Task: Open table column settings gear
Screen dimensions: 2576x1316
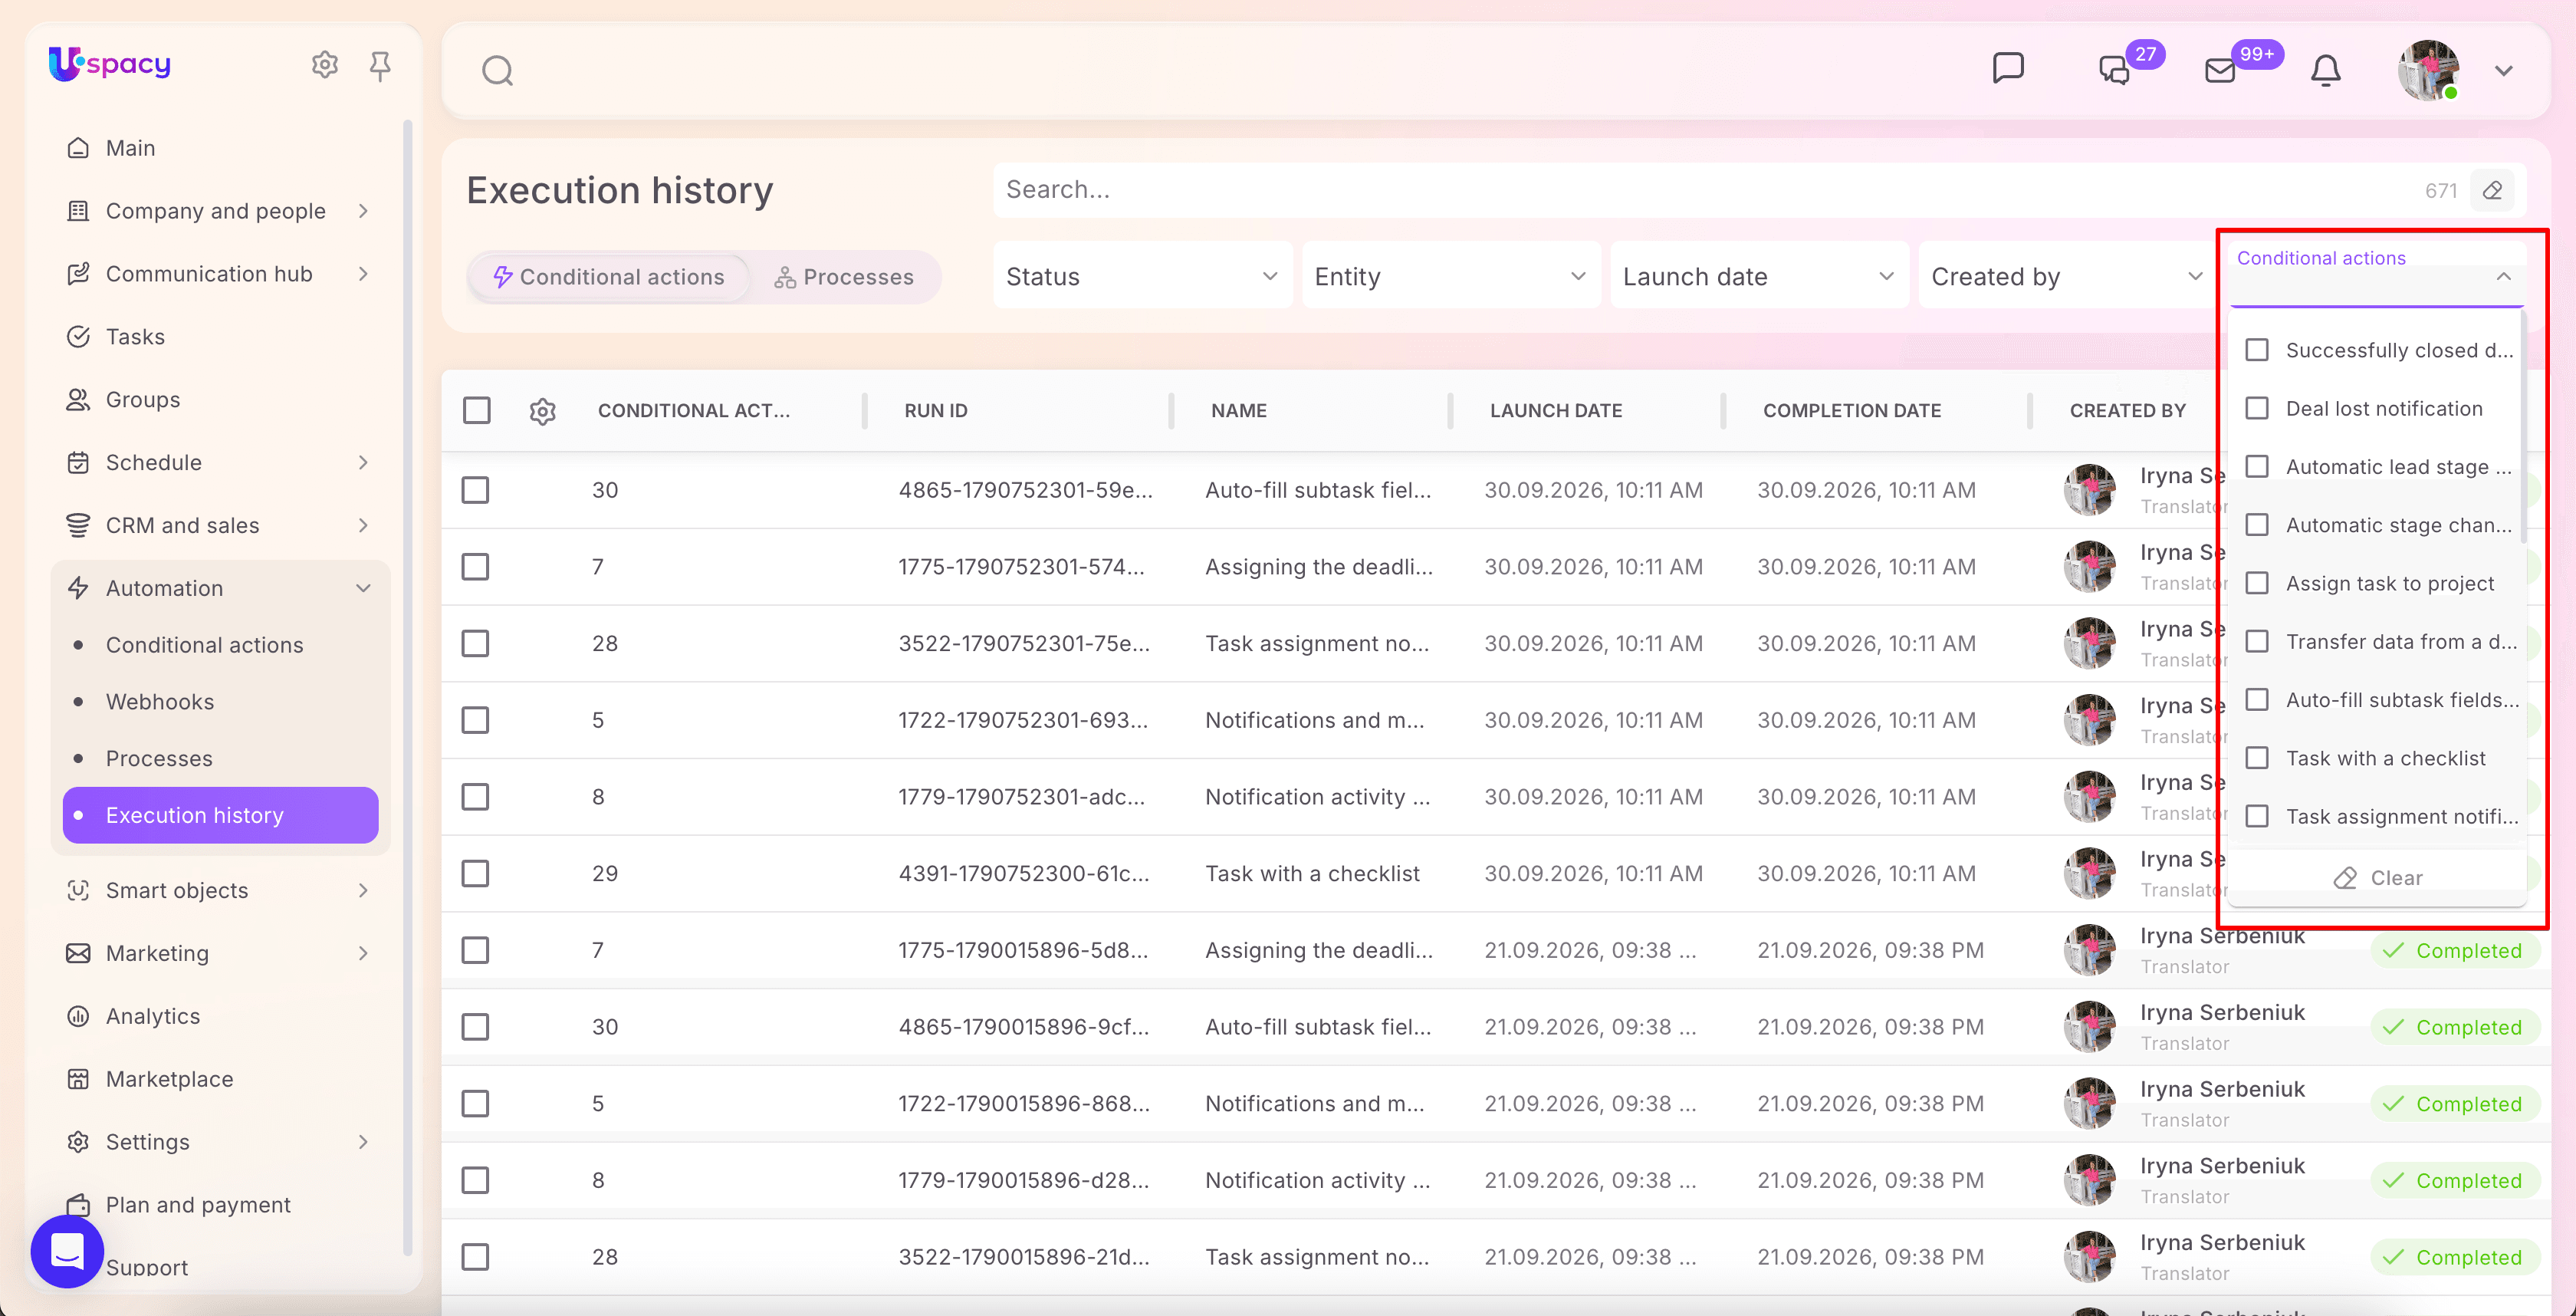Action: [542, 410]
